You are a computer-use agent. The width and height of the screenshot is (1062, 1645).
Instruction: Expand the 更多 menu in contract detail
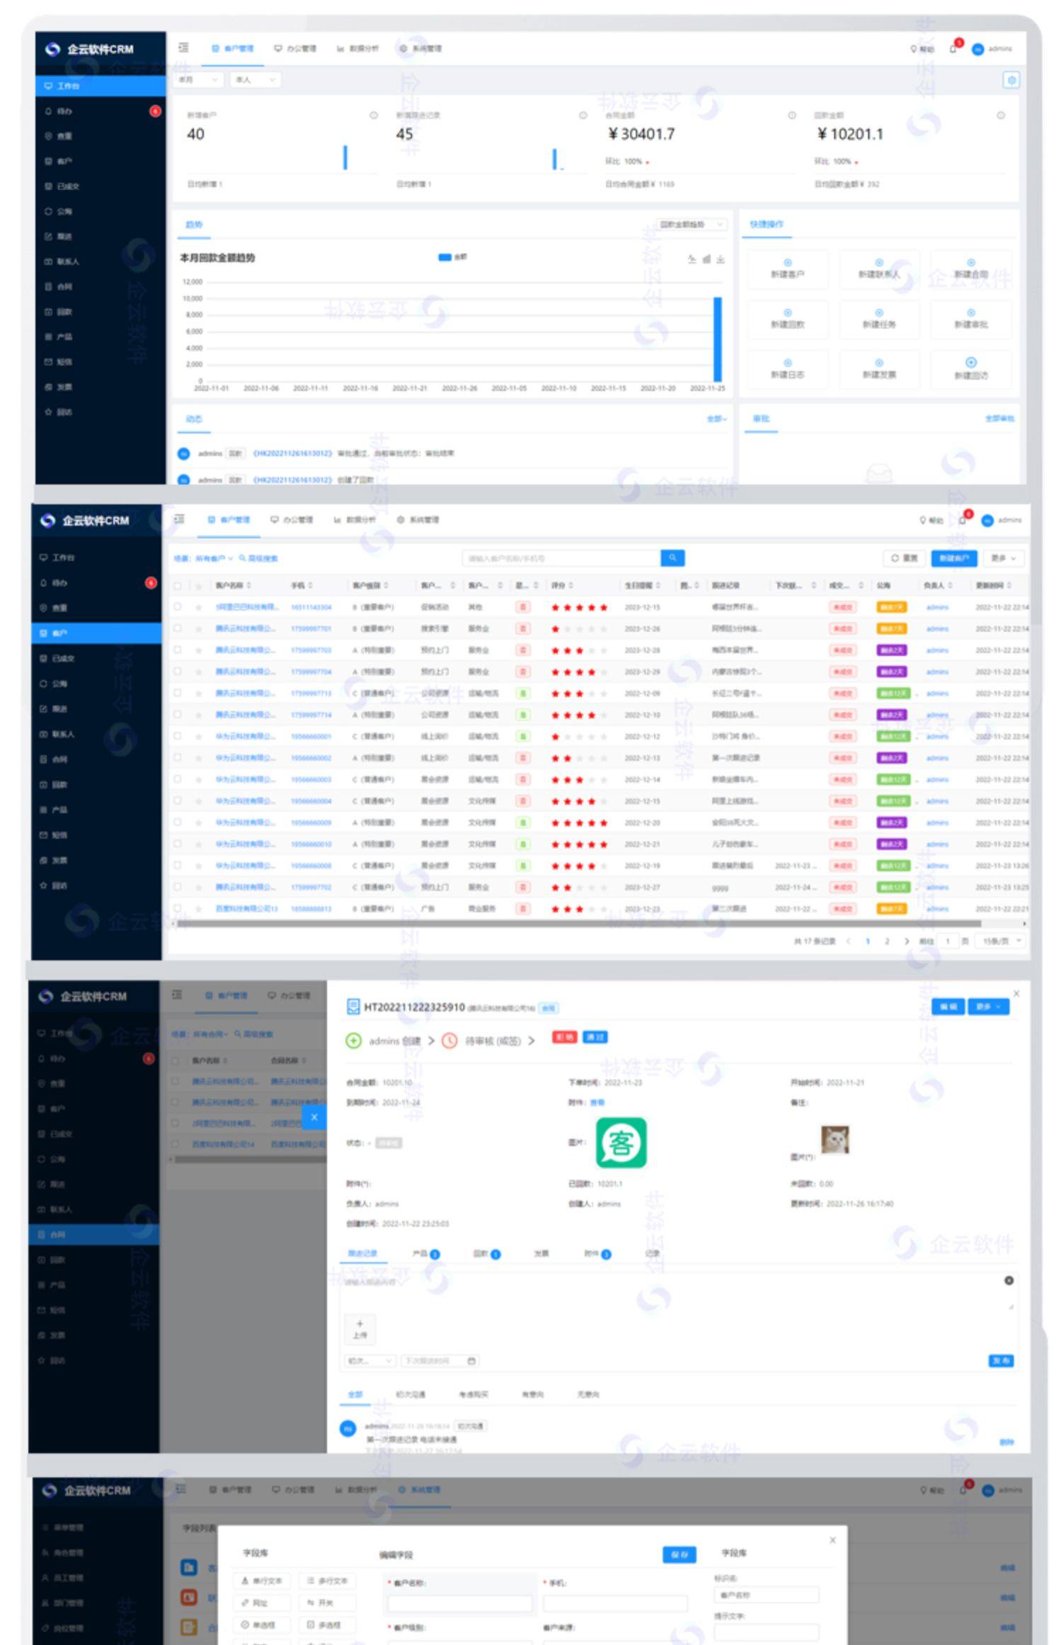[988, 1007]
